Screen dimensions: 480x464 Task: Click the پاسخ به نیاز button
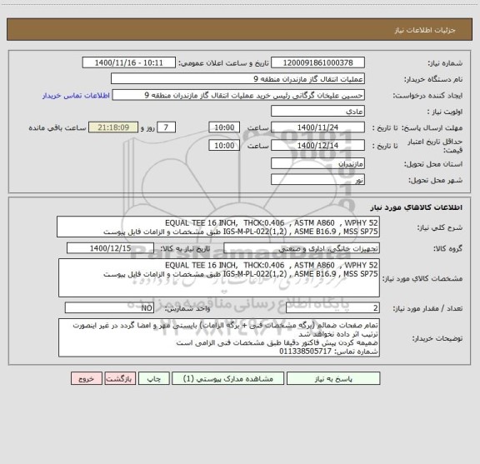(x=333, y=378)
